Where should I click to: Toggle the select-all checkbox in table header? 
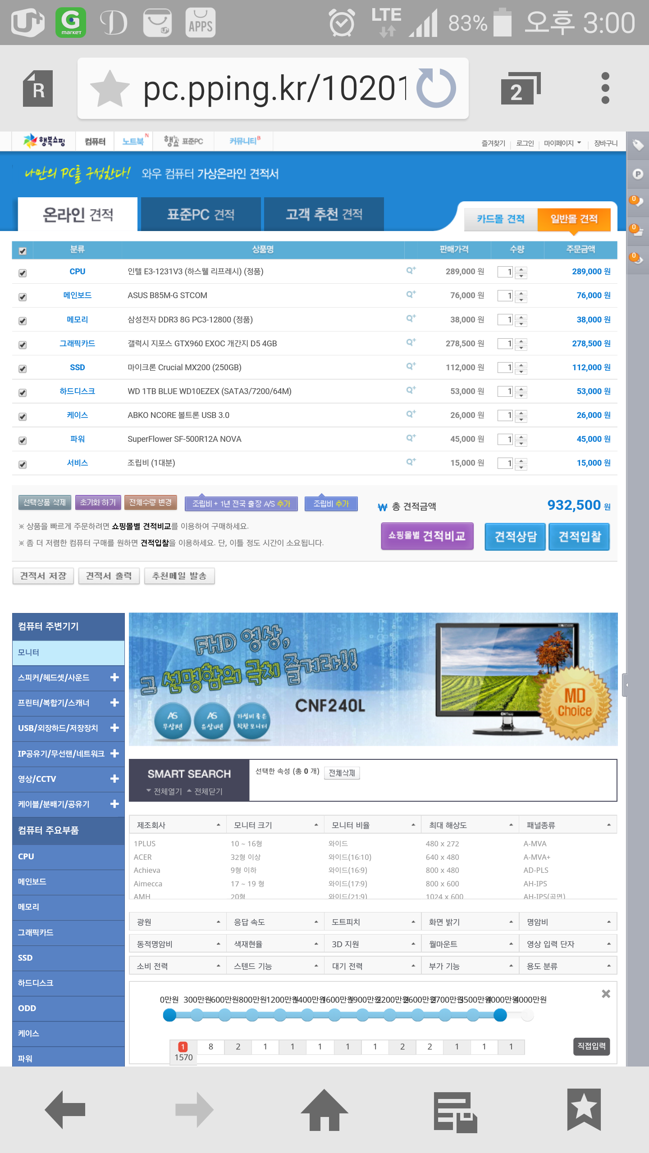pyautogui.click(x=23, y=251)
